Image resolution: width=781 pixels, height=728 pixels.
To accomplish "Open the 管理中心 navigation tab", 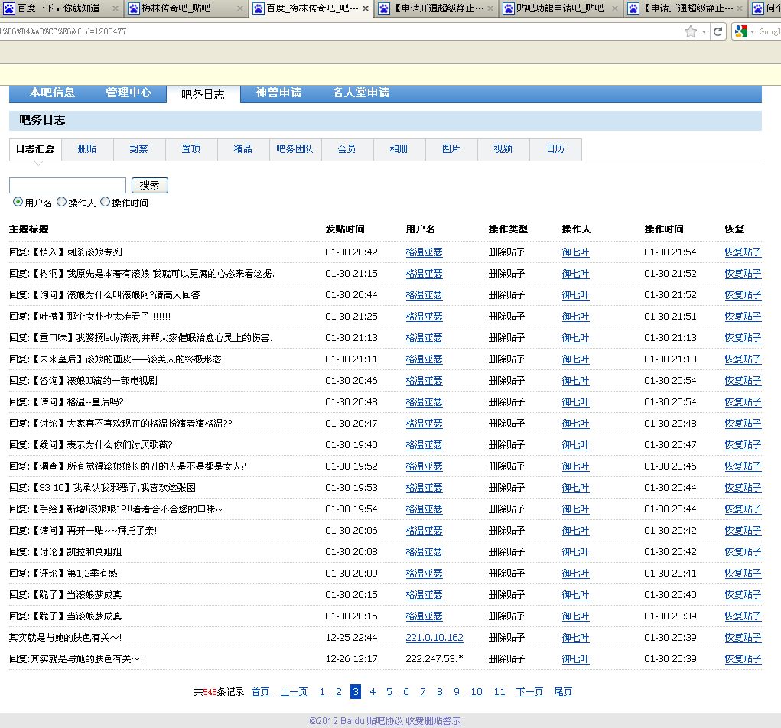I will coord(129,93).
